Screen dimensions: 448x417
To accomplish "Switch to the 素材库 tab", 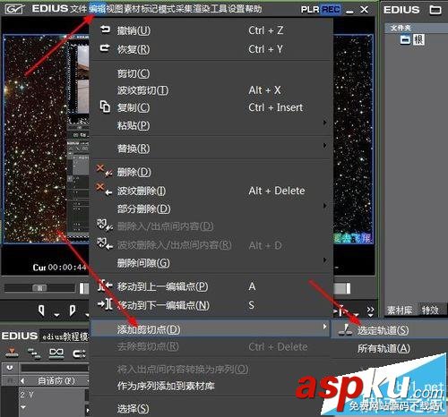I will 400,311.
